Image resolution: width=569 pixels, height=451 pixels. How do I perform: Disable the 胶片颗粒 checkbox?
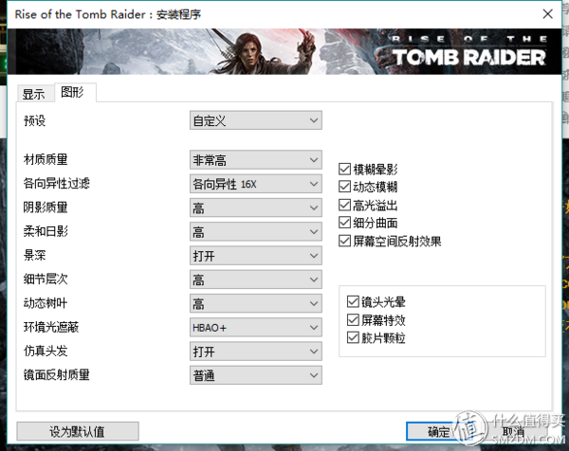coord(353,337)
